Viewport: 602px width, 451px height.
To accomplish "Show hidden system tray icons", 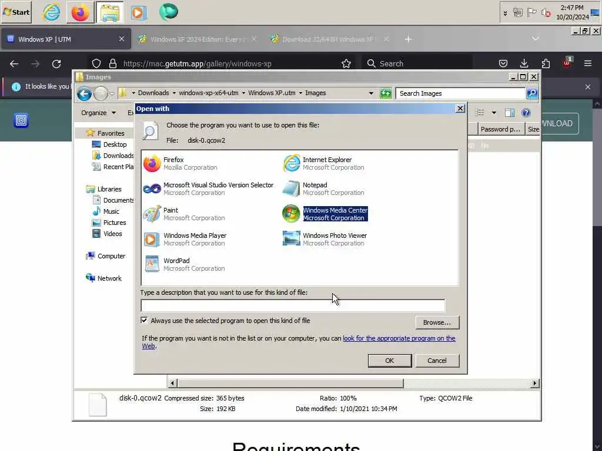I will click(505, 13).
